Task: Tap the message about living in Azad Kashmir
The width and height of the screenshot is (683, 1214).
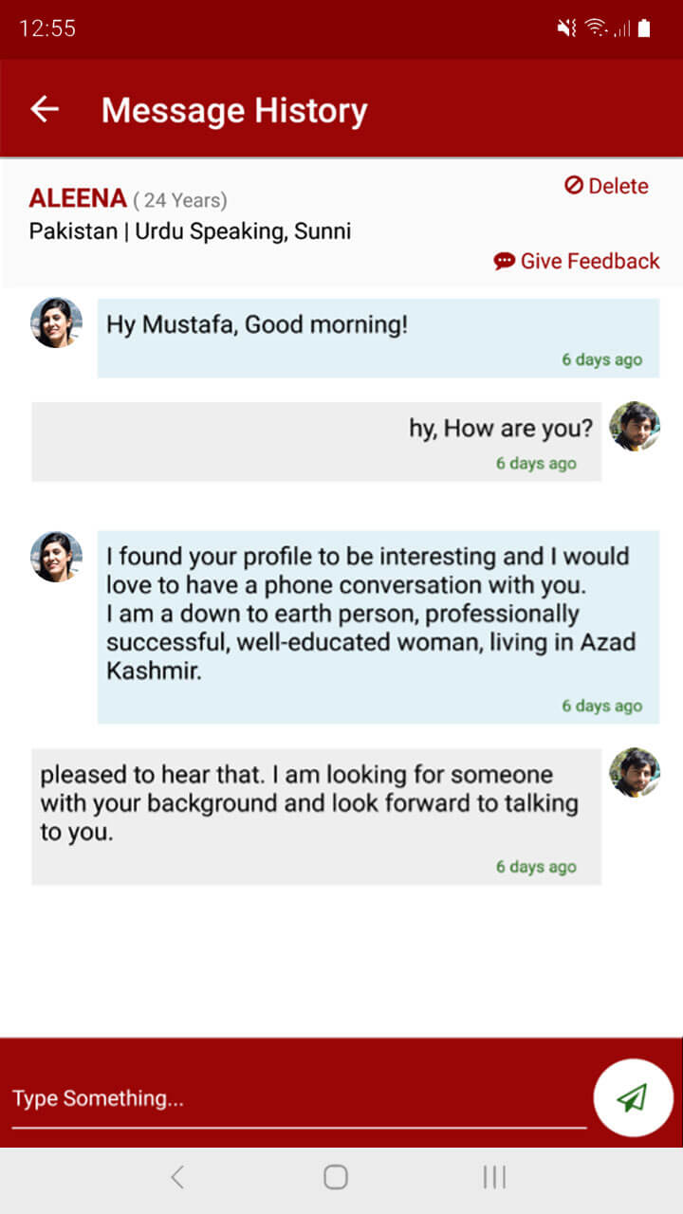Action: (378, 626)
